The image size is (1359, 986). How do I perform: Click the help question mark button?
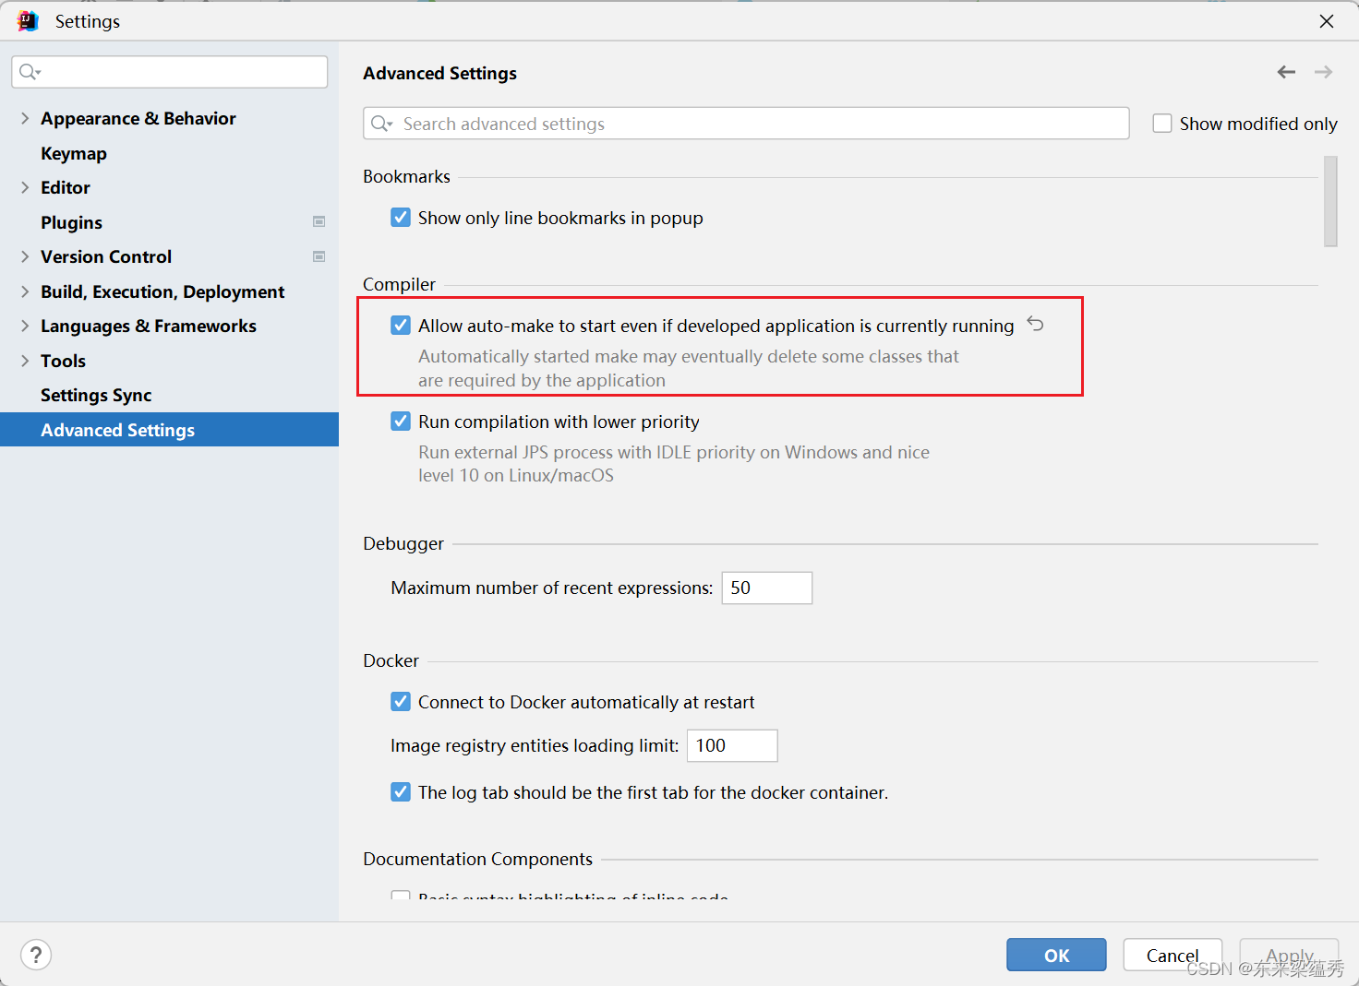36,955
